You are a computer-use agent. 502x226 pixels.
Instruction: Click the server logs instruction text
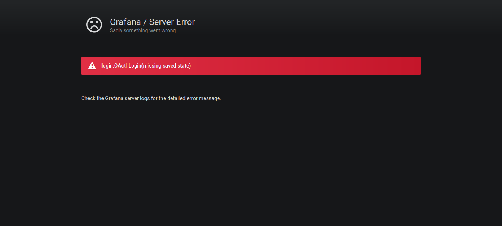[151, 98]
